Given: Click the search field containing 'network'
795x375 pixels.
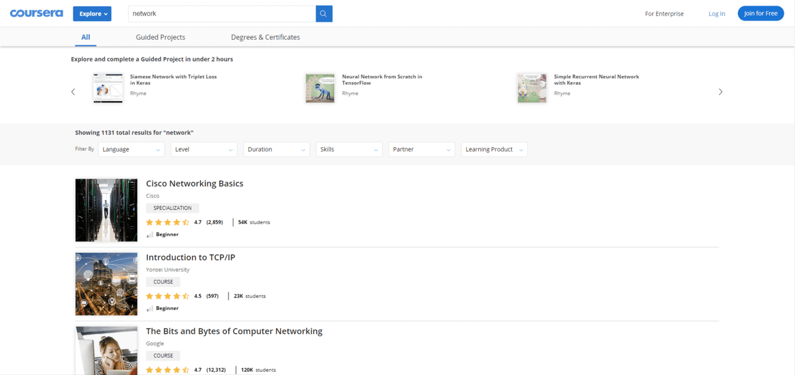Looking at the screenshot, I should (222, 14).
